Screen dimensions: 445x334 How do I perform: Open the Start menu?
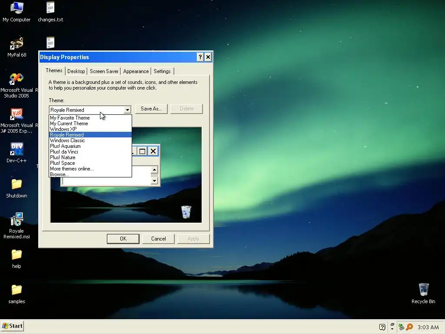click(12, 326)
